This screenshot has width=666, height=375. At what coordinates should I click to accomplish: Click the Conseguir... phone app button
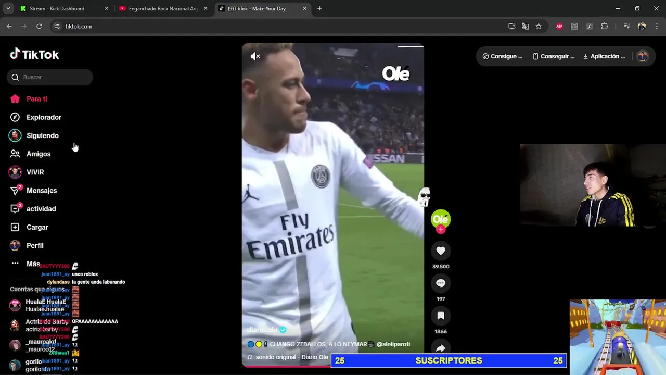pyautogui.click(x=554, y=56)
